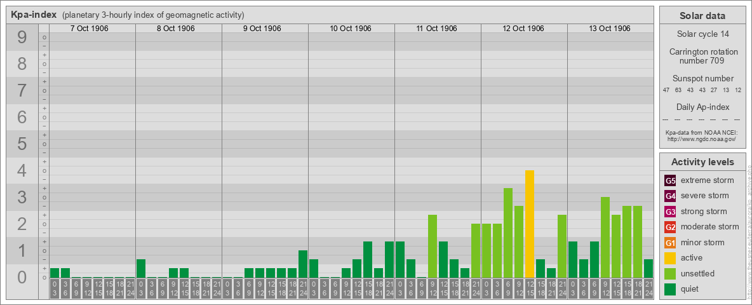The width and height of the screenshot is (752, 305).
Task: Click the '10 Oct 1906' date heading
Action: tap(351, 29)
